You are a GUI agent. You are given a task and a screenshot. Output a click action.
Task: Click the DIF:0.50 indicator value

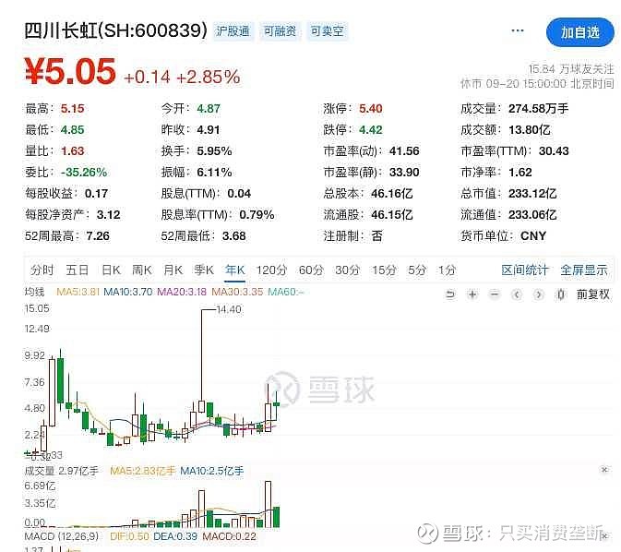[129, 536]
